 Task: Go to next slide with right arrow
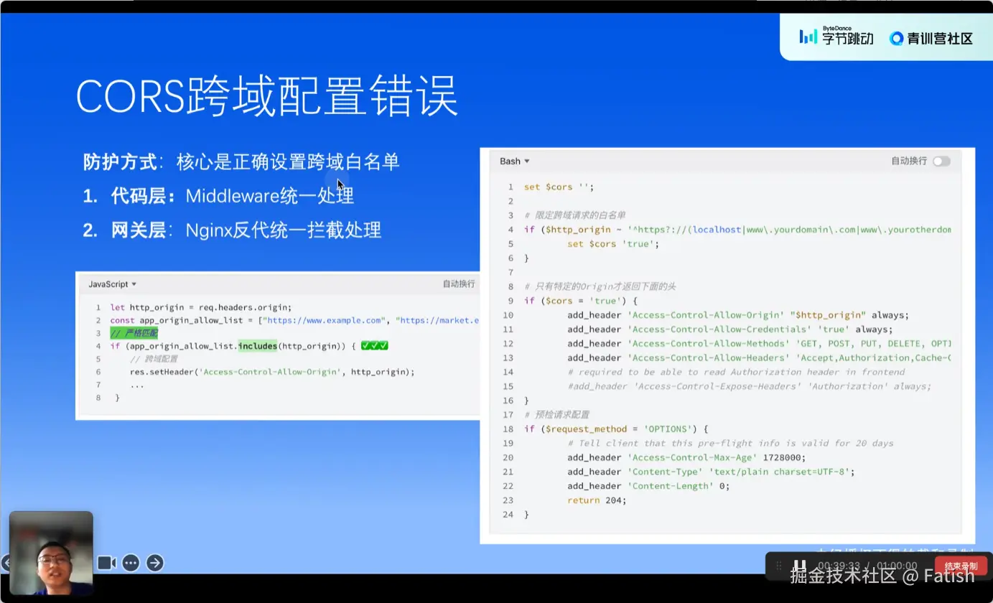tap(155, 563)
